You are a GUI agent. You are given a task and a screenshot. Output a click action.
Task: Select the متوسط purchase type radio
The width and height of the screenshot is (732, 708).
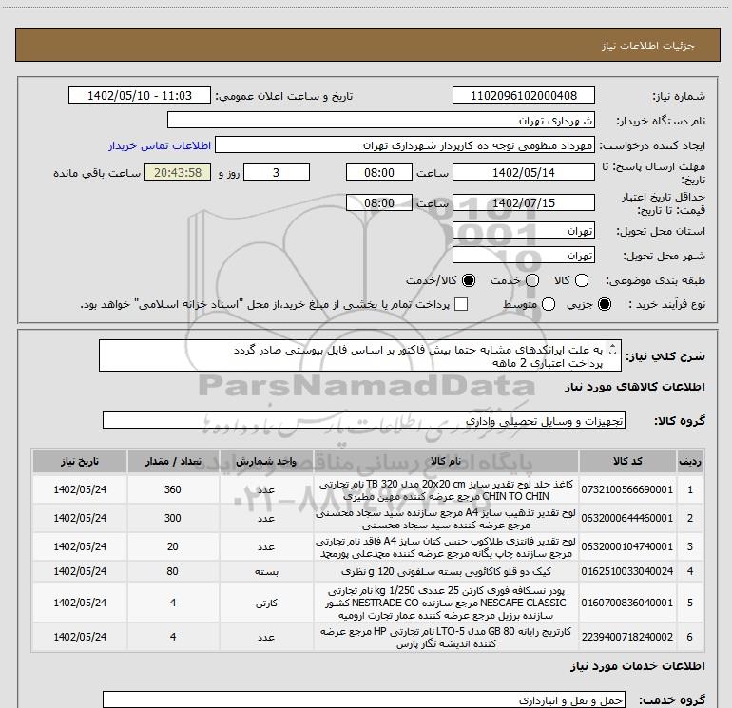(549, 304)
